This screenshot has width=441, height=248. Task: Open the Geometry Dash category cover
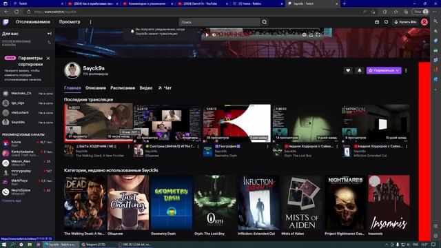tap(172, 203)
